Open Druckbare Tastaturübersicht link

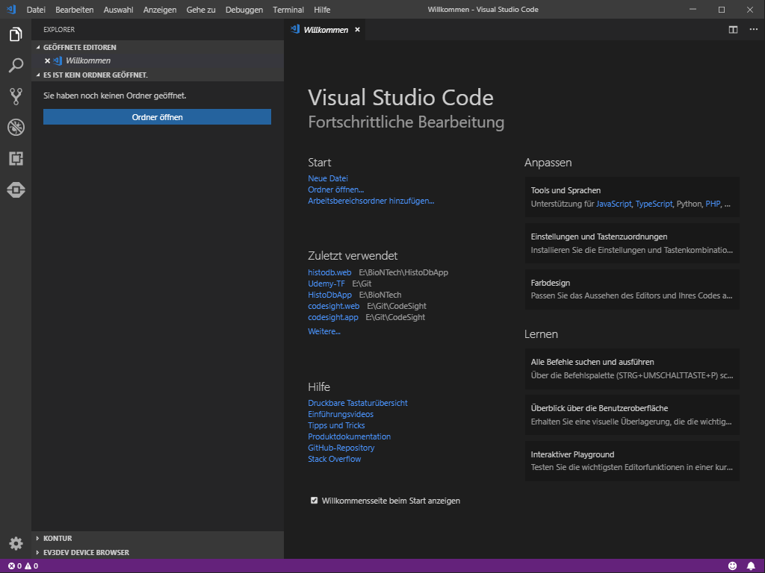(358, 403)
